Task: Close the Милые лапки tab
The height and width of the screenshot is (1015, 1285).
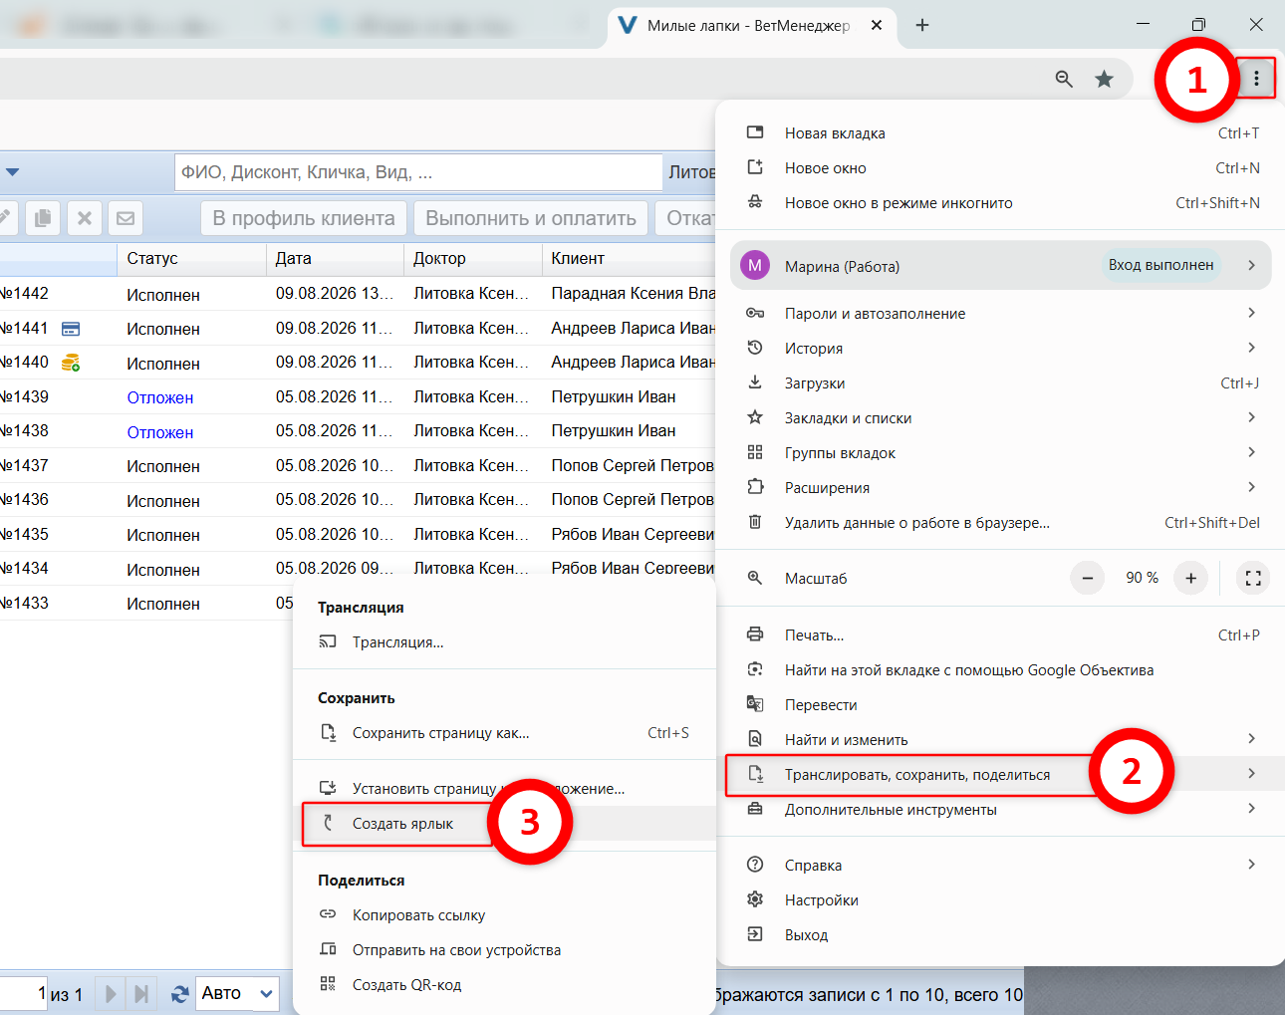Action: [877, 25]
